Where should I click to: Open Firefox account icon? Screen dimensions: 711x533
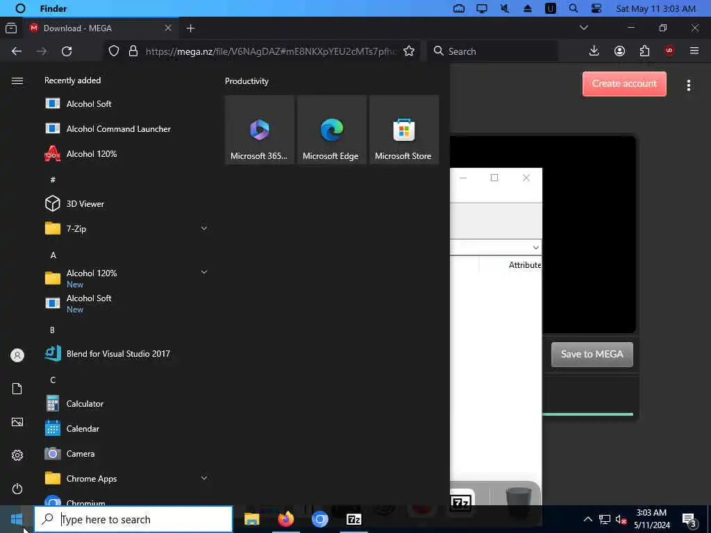(x=619, y=51)
